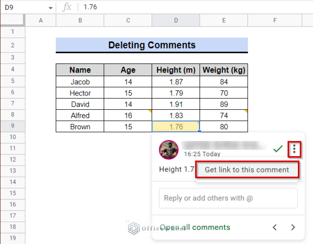The image size is (313, 244).
Task: Select the cell containing David
Action: (x=80, y=104)
